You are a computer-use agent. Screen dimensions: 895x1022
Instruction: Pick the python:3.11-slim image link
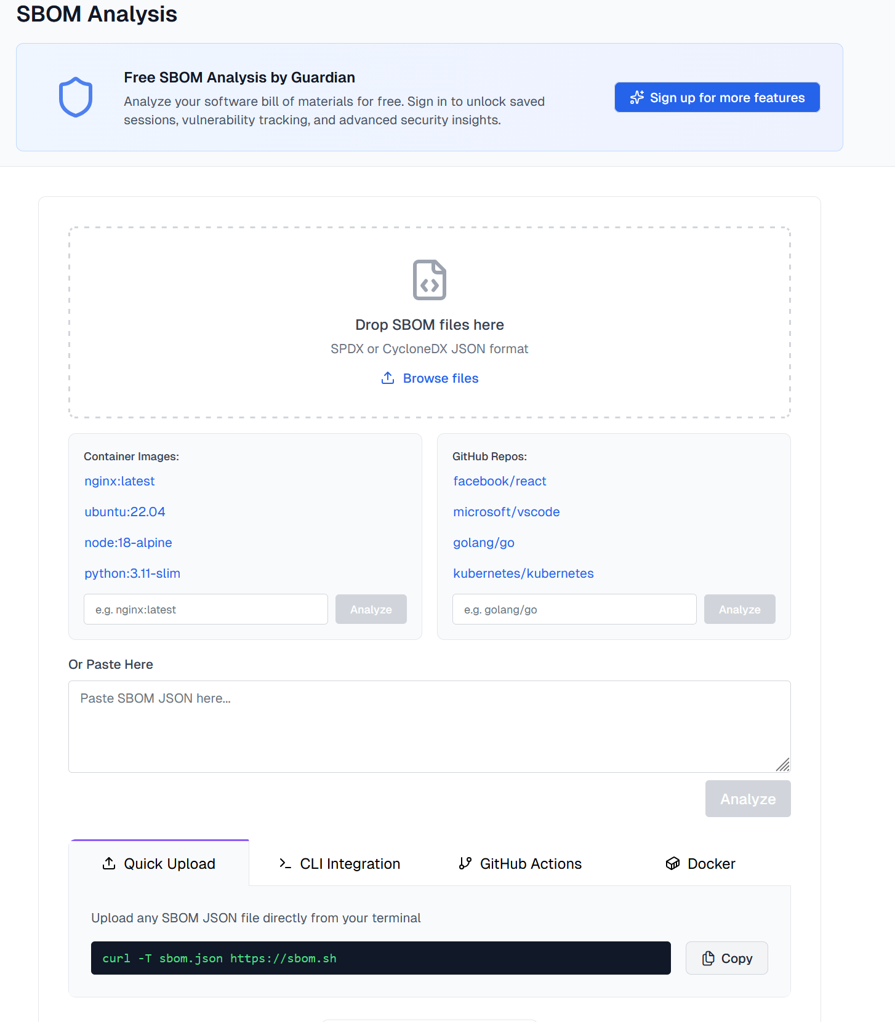pyautogui.click(x=132, y=573)
